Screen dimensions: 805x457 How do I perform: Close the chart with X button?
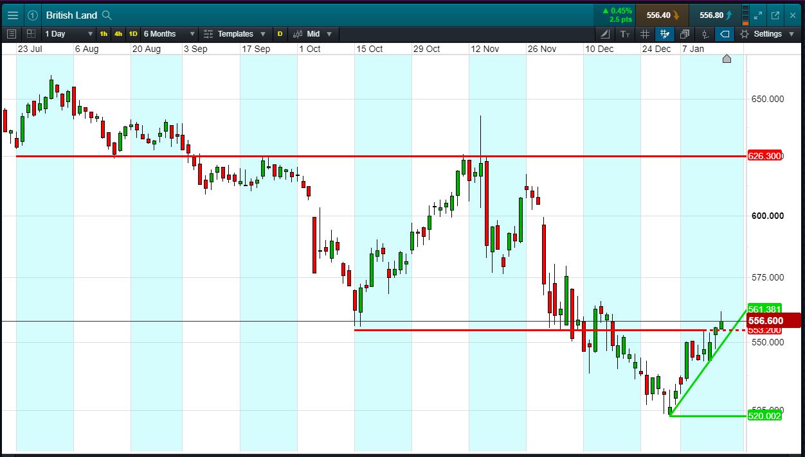click(x=793, y=15)
